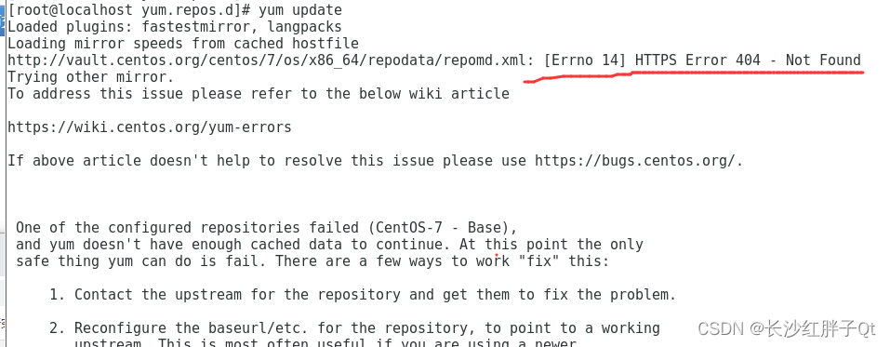
Task: Click the [root@localhost yum.repos.d]# prompt
Action: [x=129, y=10]
